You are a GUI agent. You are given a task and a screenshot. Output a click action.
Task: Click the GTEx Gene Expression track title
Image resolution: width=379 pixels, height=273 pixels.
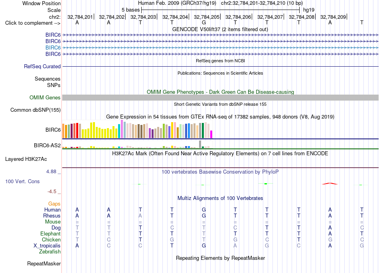tap(220, 117)
